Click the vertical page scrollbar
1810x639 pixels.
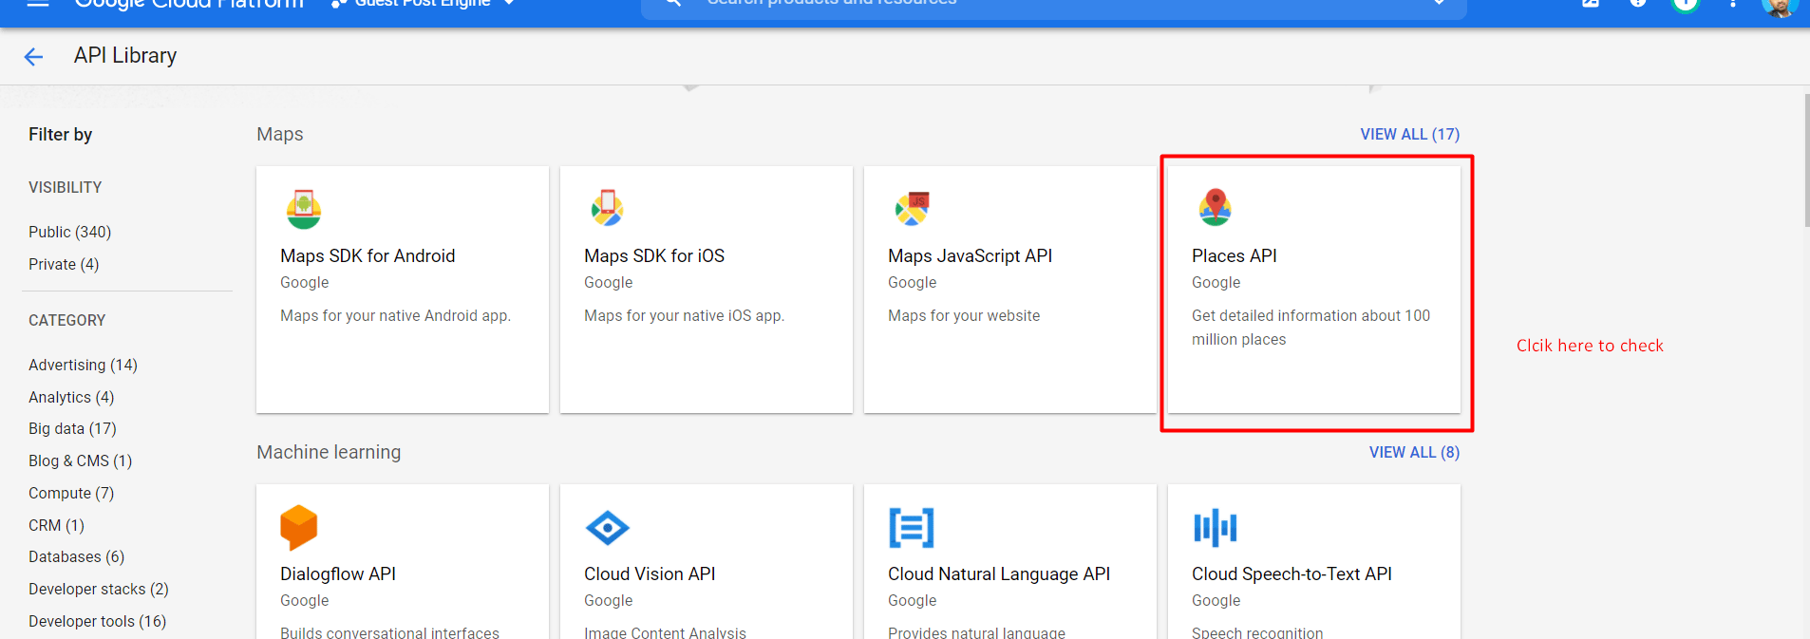pyautogui.click(x=1805, y=161)
